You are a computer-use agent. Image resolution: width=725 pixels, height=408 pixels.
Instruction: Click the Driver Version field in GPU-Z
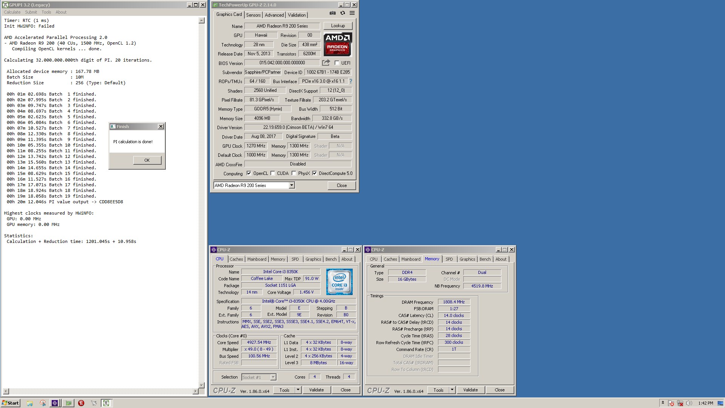click(x=298, y=127)
